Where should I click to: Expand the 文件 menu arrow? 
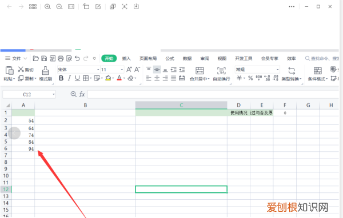click(25, 58)
